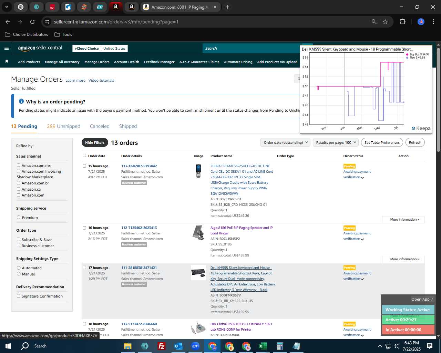Select the Automated shipping settings radio
The image size is (441, 353).
coord(19,268)
